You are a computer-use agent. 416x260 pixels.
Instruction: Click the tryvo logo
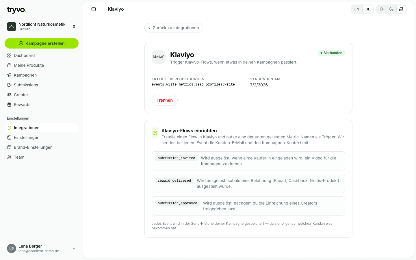[16, 10]
